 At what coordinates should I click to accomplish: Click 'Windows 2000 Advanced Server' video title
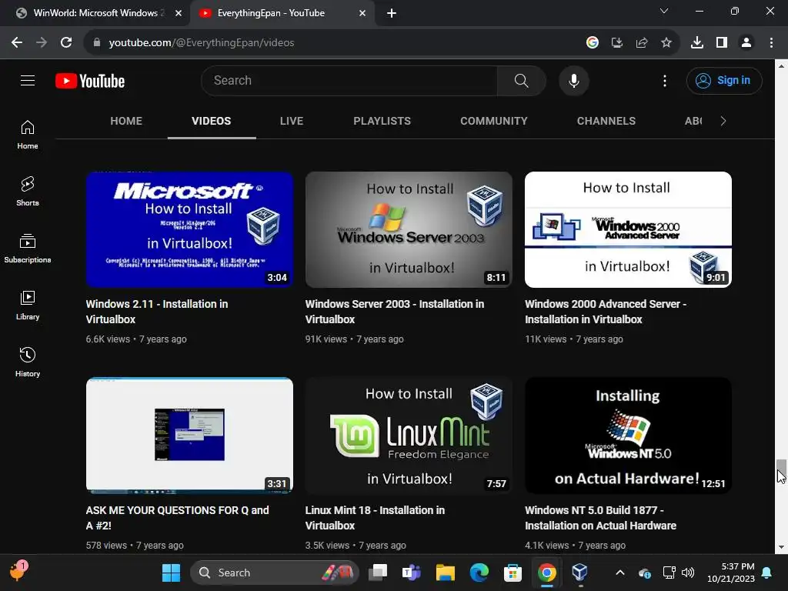click(x=606, y=312)
